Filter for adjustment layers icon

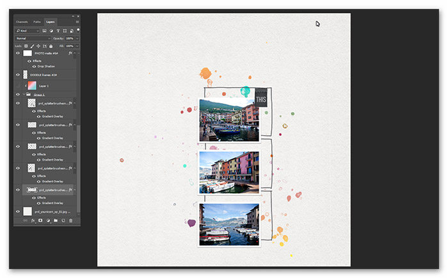pos(51,31)
